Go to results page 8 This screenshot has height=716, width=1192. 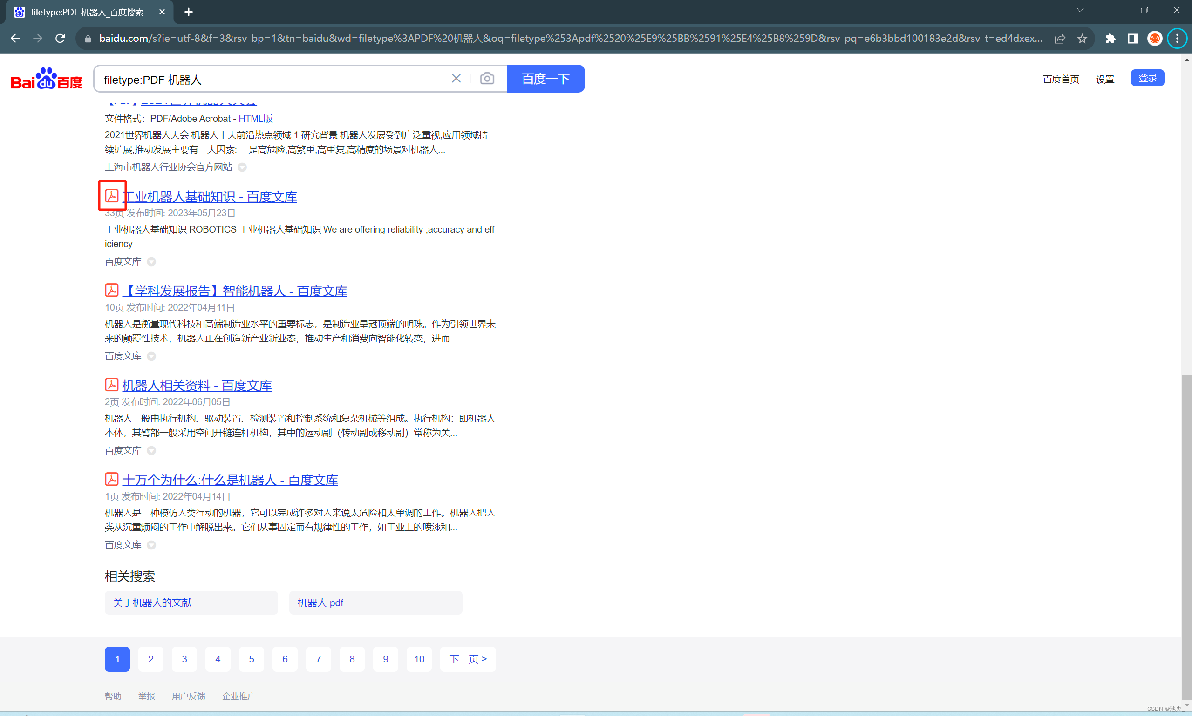point(352,659)
